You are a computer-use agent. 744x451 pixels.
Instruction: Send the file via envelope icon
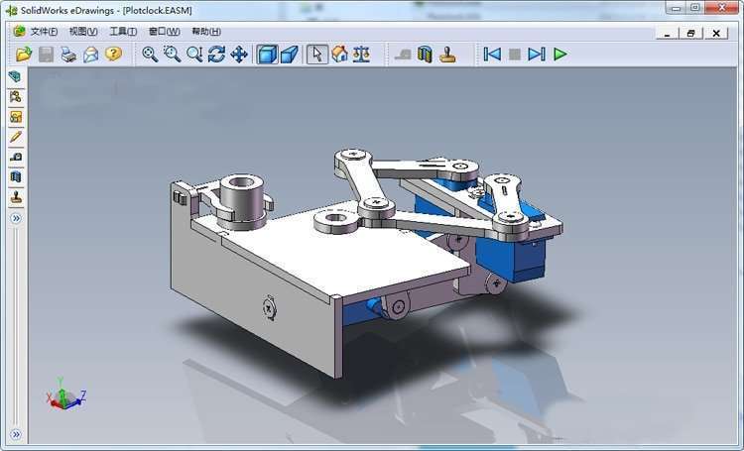[90, 55]
